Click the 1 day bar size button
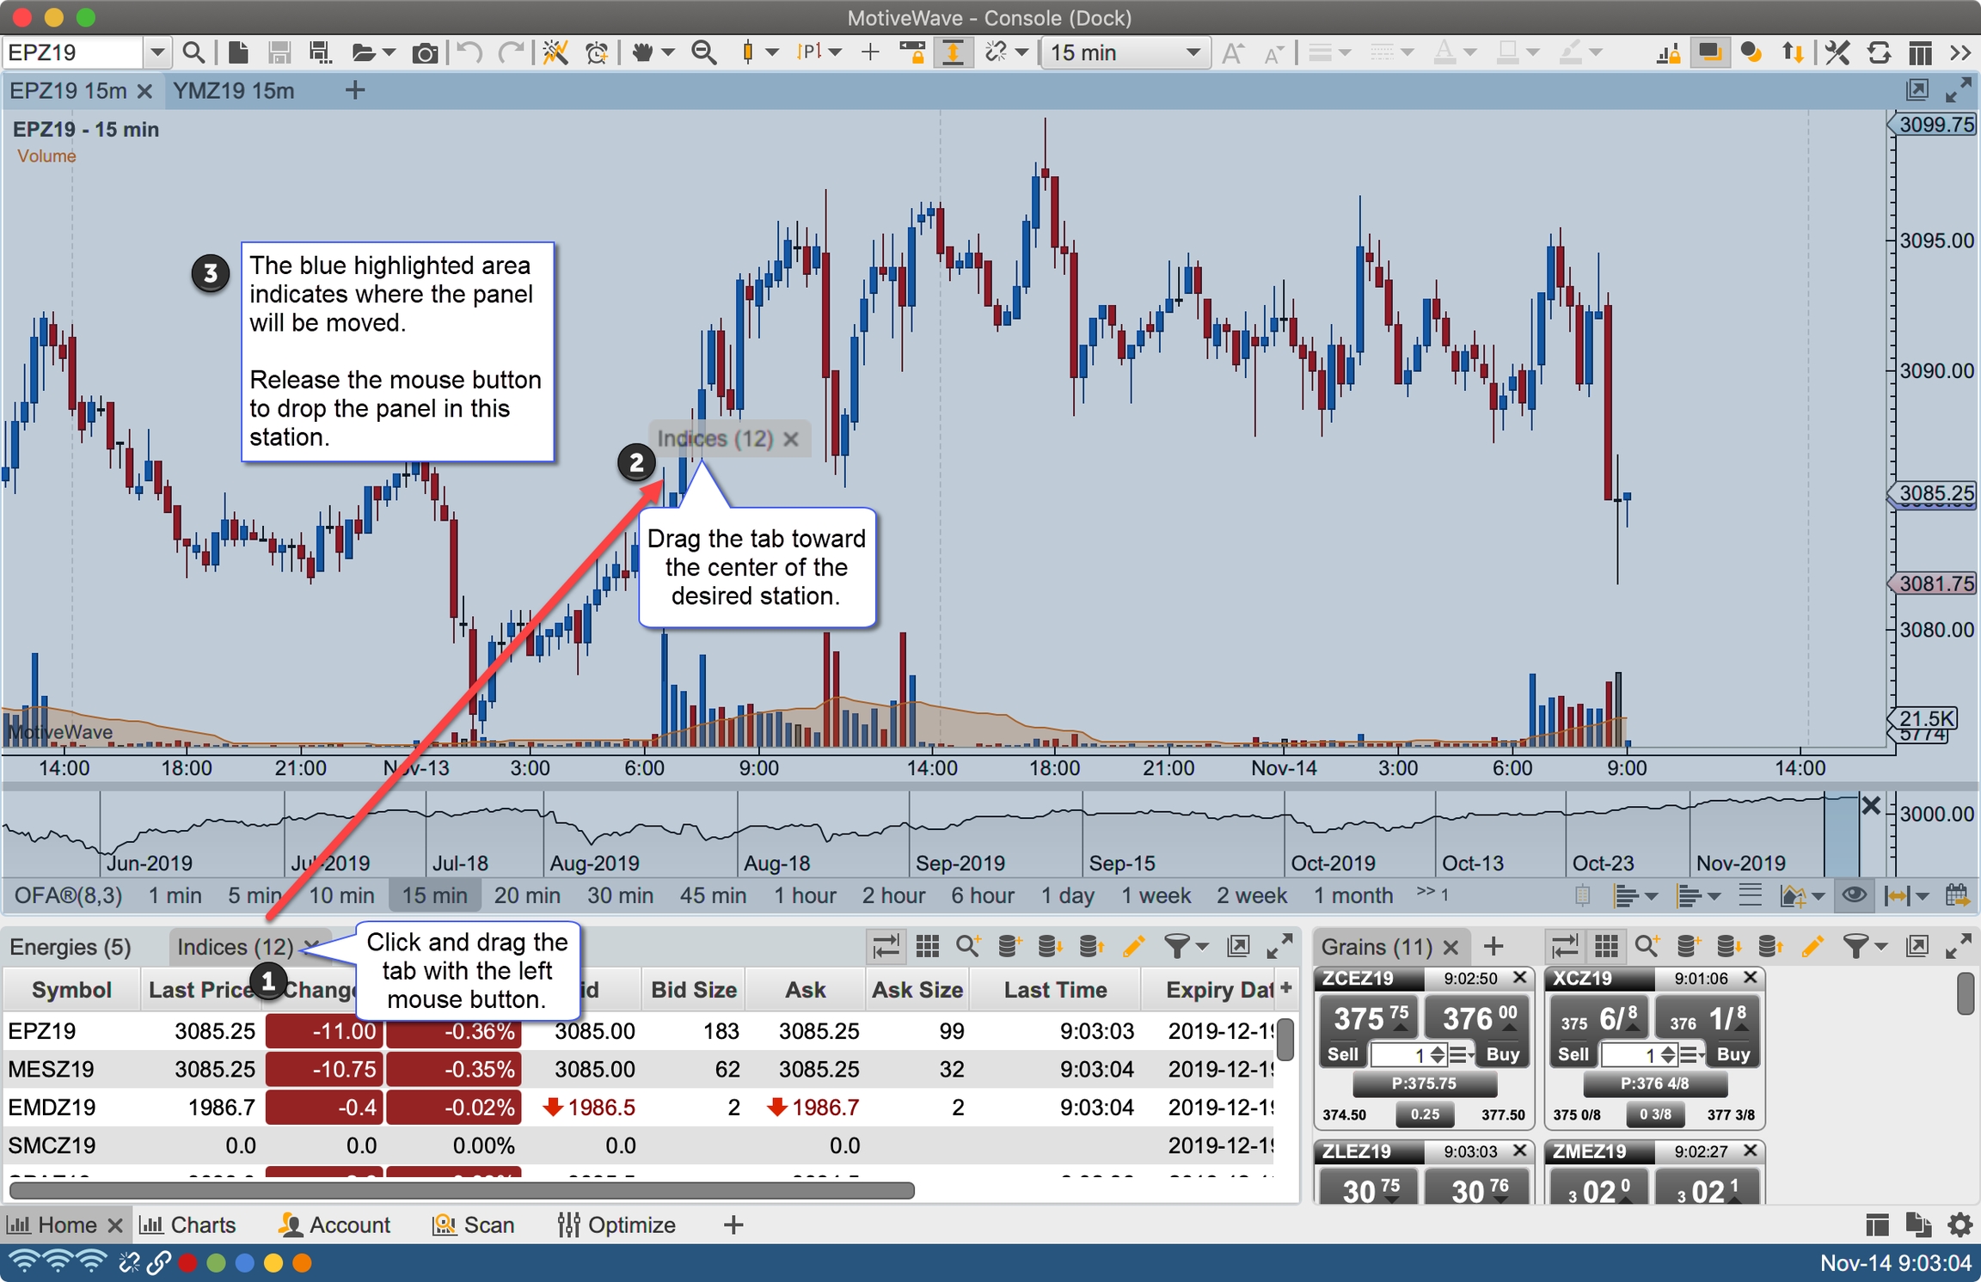The width and height of the screenshot is (1981, 1282). coord(1067,895)
